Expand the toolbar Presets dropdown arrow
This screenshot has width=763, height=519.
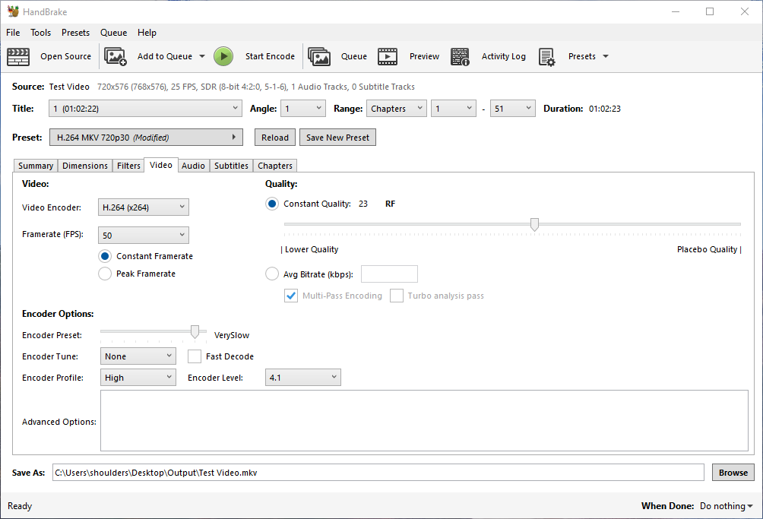tap(606, 56)
